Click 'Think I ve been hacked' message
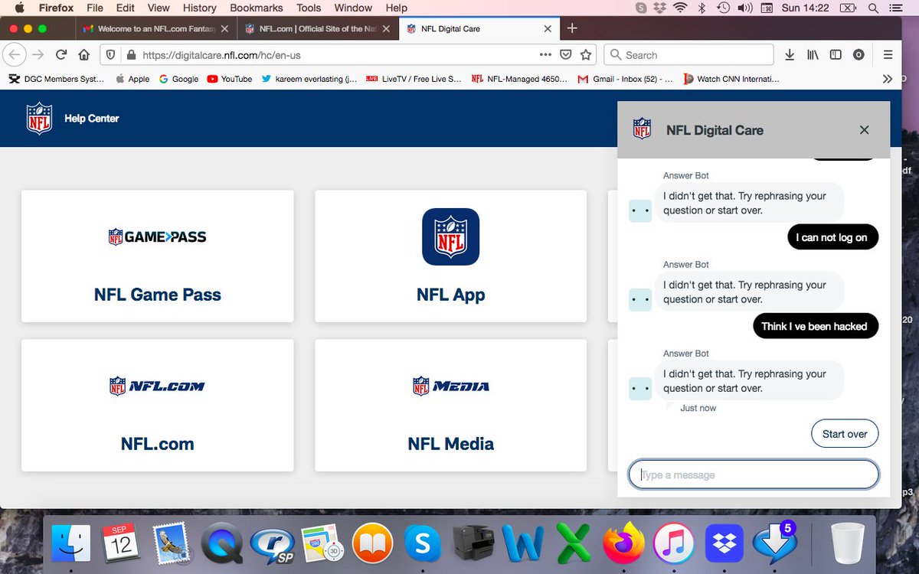 (x=815, y=326)
